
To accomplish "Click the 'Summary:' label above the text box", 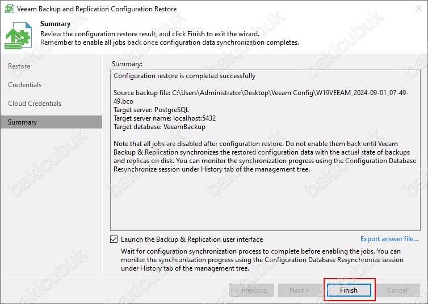I will pyautogui.click(x=127, y=64).
